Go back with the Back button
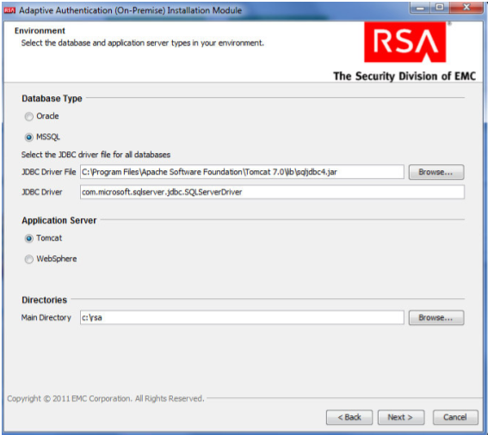Viewport: 488px width, 435px height. coord(349,417)
